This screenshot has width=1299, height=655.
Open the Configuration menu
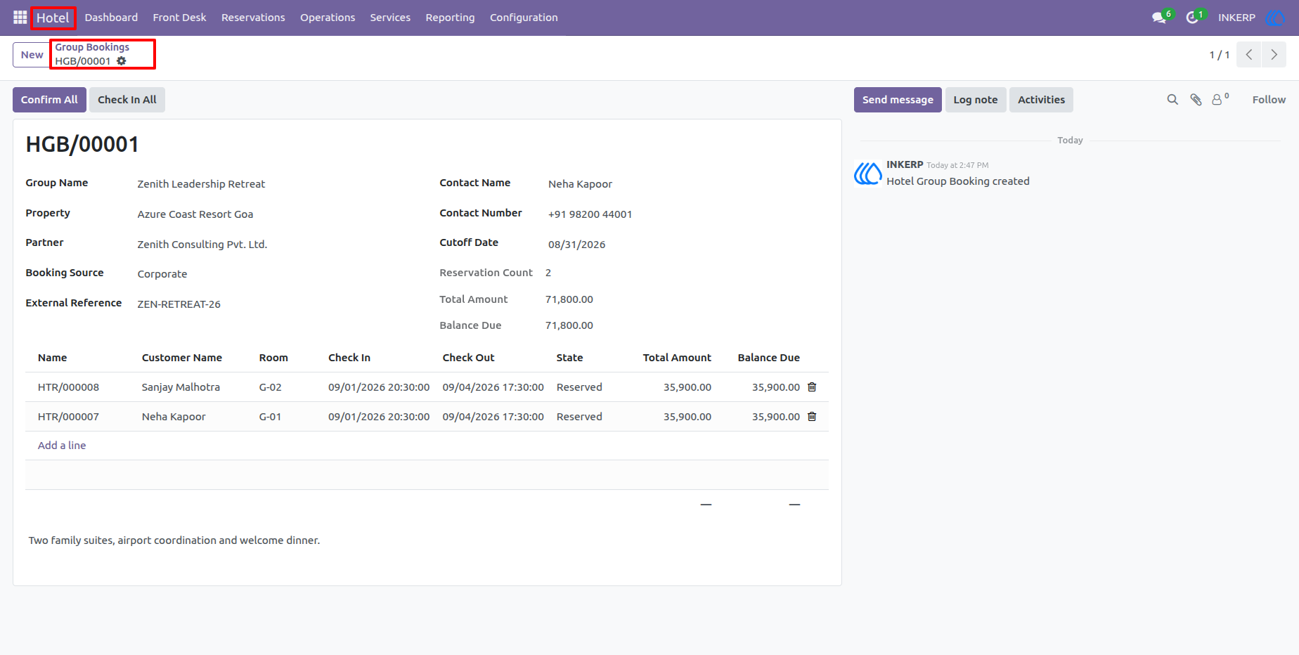[x=524, y=18]
